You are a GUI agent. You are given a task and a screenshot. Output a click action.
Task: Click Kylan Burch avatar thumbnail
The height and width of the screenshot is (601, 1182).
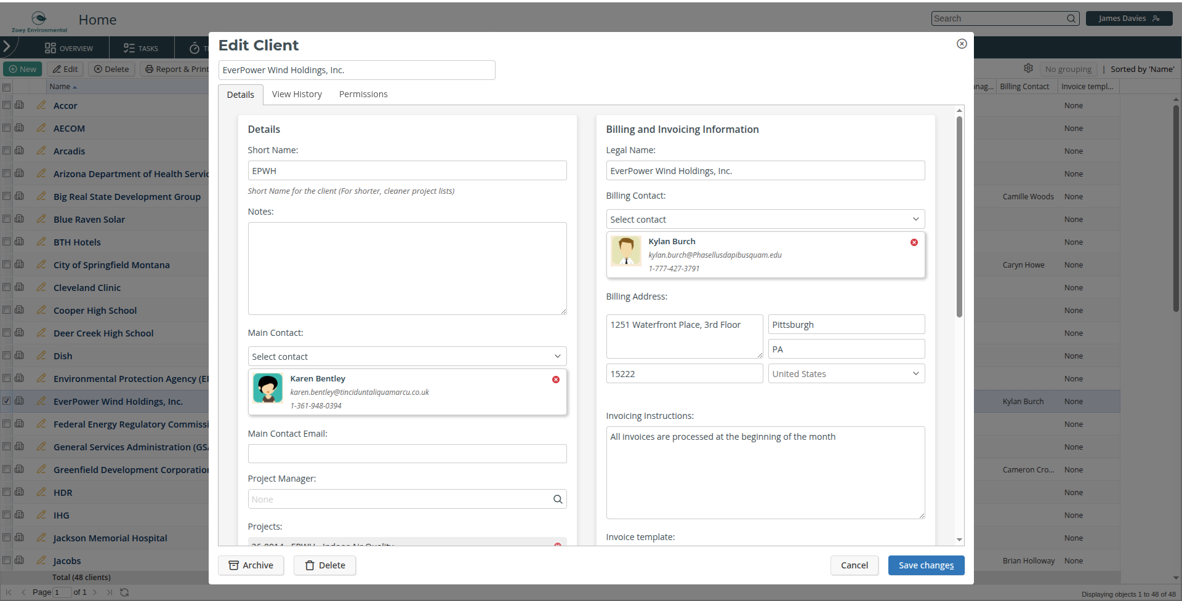pos(626,251)
